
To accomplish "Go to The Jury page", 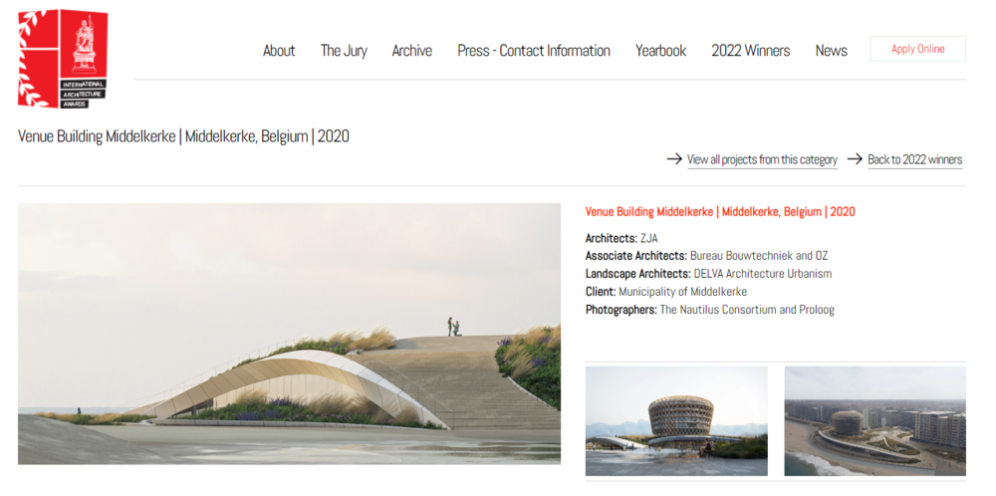I will pos(344,51).
